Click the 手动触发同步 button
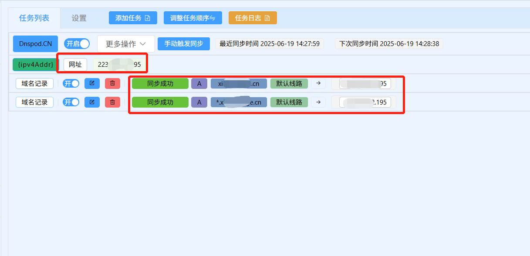This screenshot has height=256, width=530. point(183,43)
